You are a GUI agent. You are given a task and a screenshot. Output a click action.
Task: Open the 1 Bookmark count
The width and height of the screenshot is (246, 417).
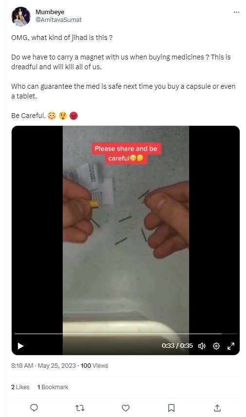click(53, 387)
